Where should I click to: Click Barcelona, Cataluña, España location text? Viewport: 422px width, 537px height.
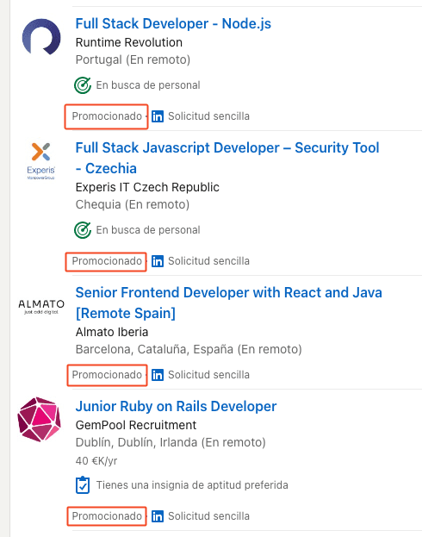click(x=189, y=349)
